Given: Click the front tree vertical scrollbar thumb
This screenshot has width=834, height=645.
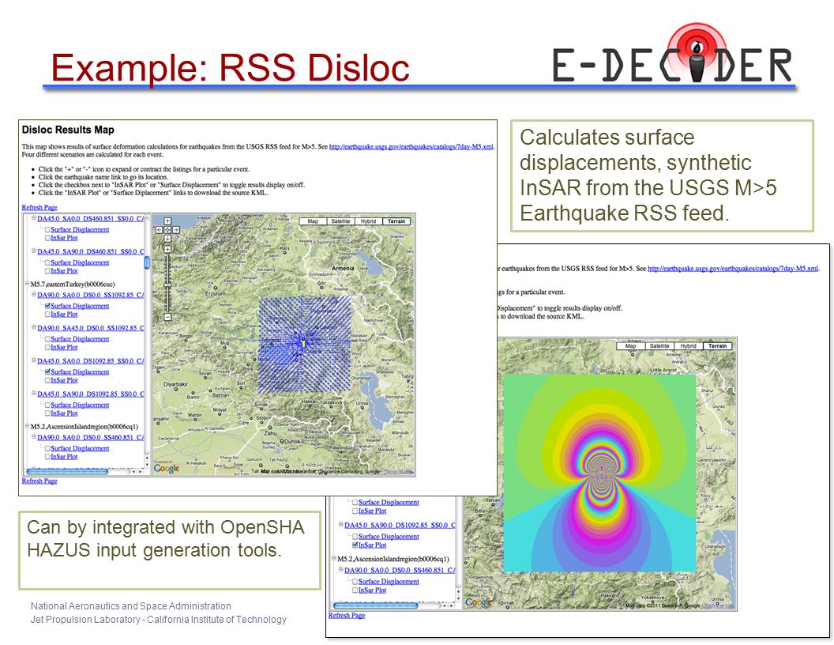Looking at the screenshot, I should [x=147, y=262].
